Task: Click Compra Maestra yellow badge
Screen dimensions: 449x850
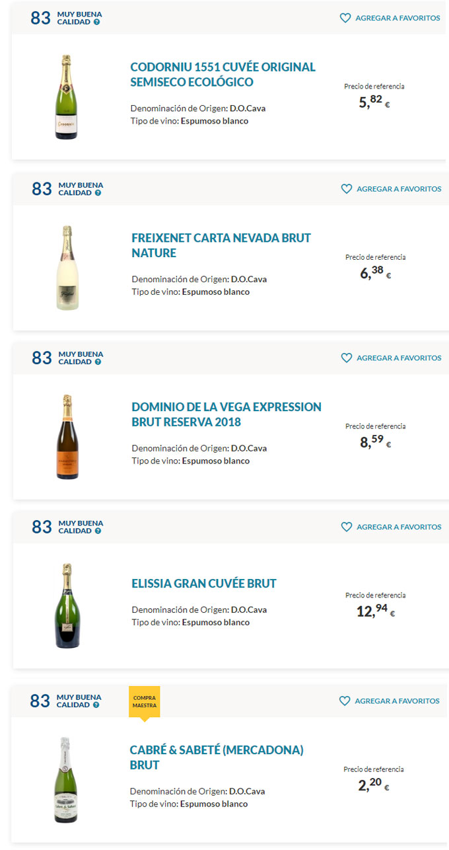Action: pyautogui.click(x=144, y=701)
